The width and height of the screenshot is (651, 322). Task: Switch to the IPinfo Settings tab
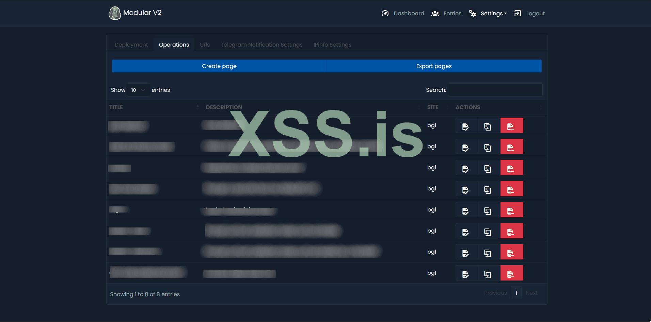coord(332,45)
